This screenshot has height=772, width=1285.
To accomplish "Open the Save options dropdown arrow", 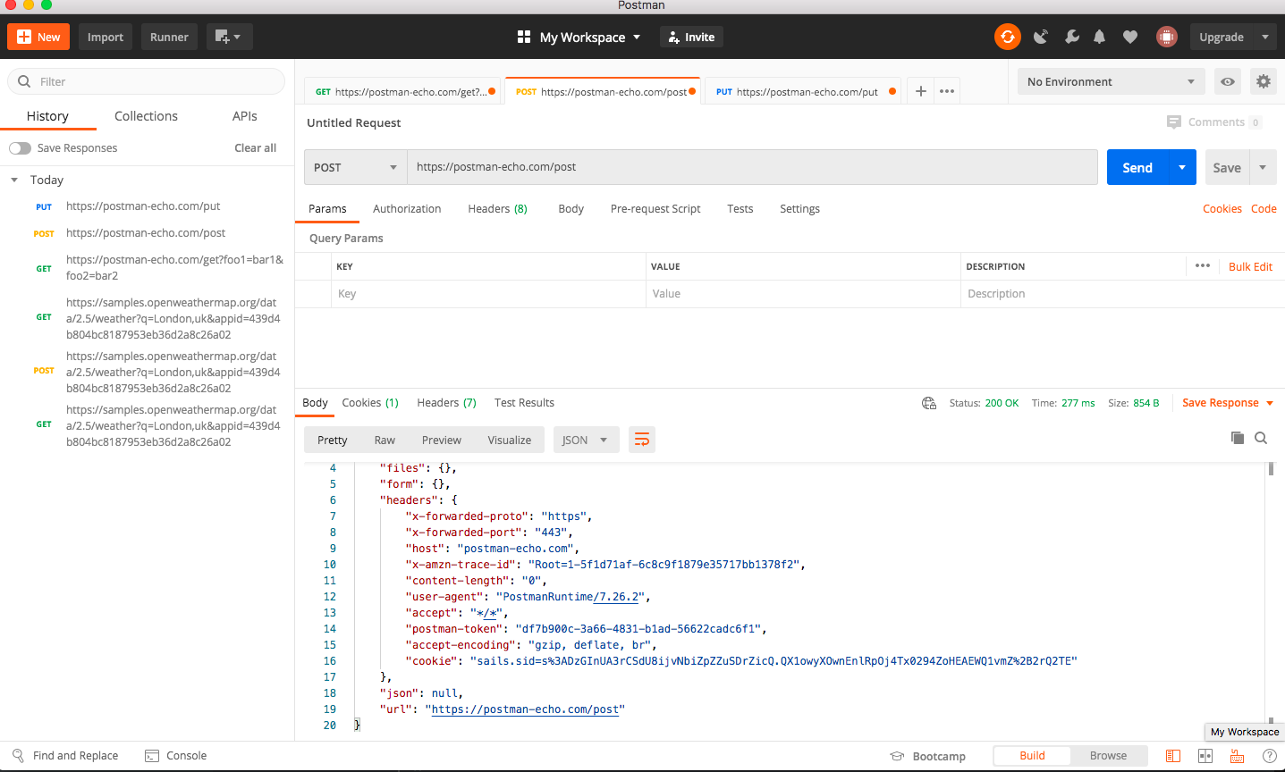I will (1263, 167).
